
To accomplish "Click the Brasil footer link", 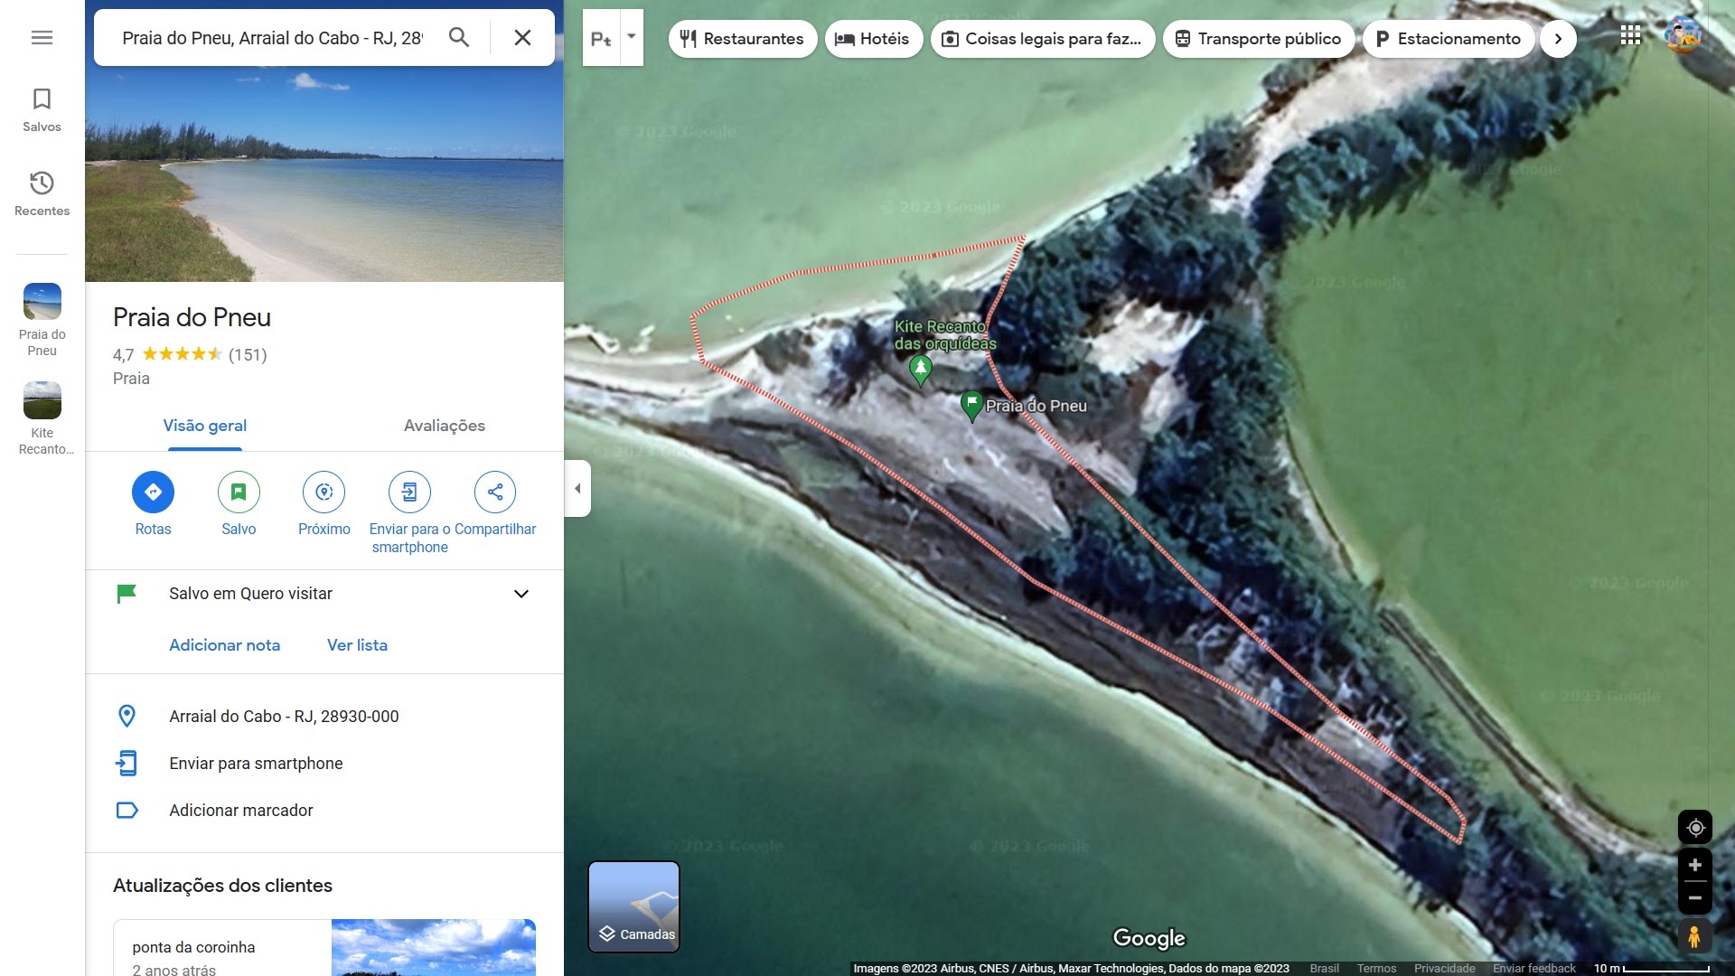I will click(1325, 969).
